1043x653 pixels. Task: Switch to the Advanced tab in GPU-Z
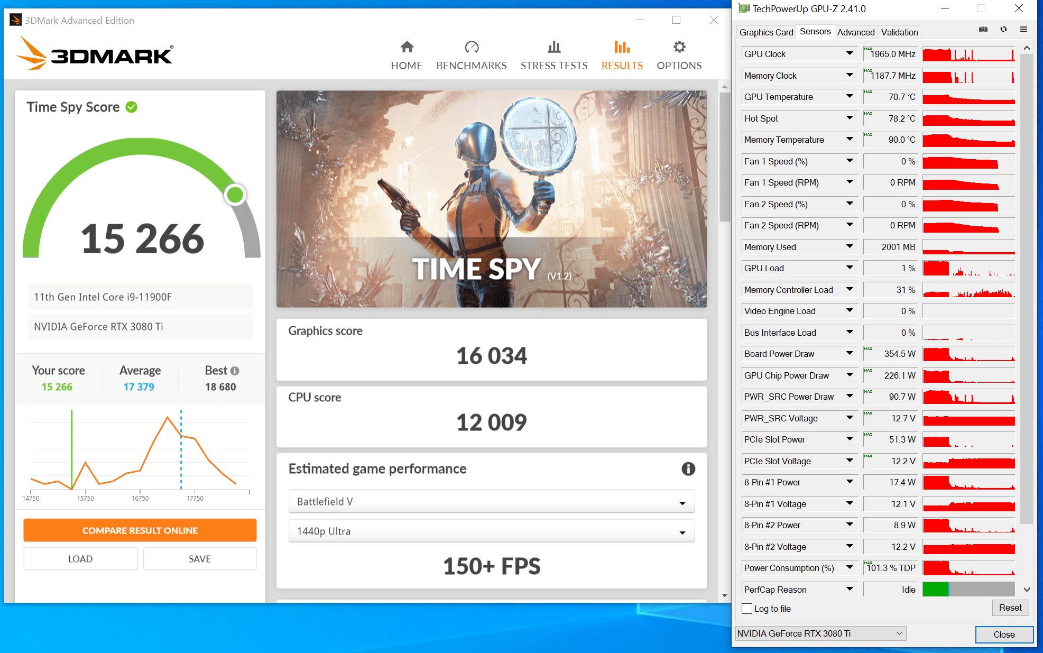click(856, 32)
